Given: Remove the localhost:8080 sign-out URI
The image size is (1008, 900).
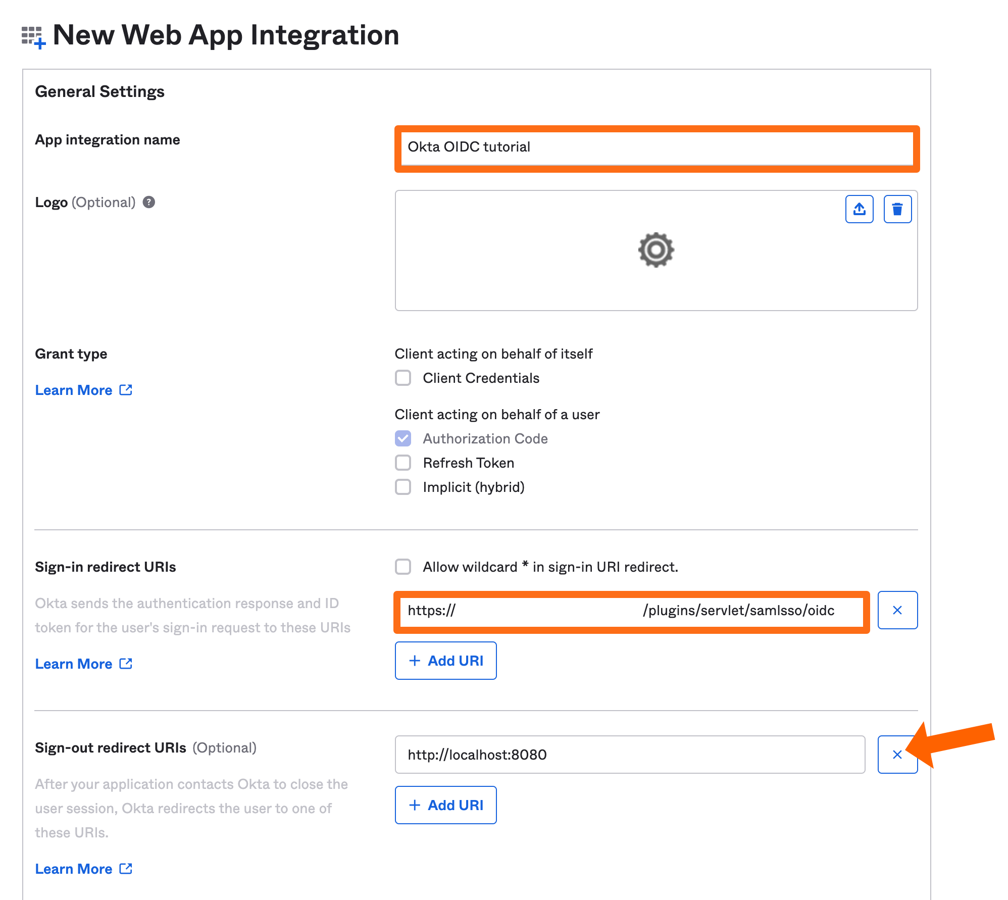Looking at the screenshot, I should click(897, 755).
